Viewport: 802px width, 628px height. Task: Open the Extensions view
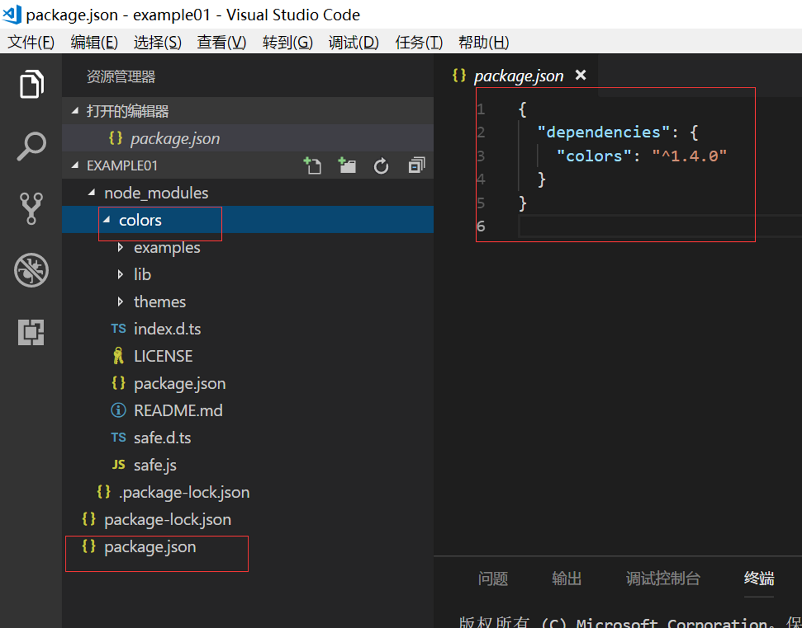click(31, 332)
